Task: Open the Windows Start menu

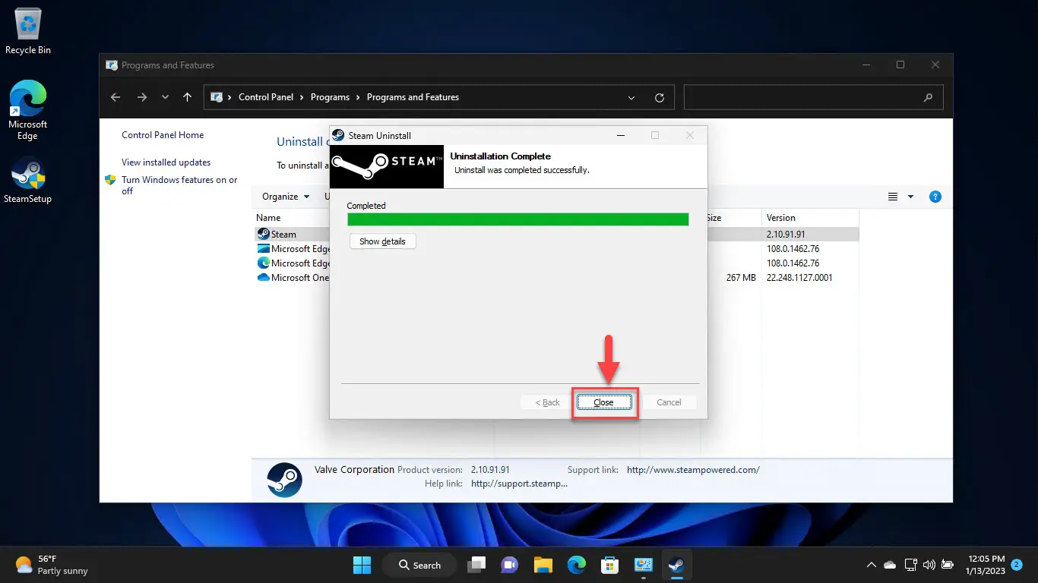Action: 362,565
